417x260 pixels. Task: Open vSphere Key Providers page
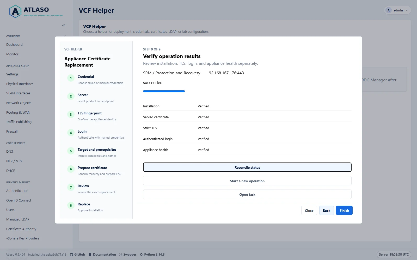coord(23,238)
